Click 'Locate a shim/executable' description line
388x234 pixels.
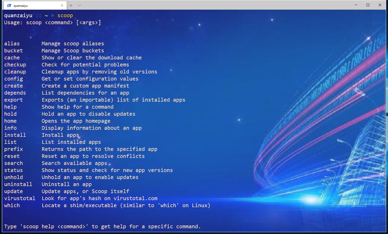coord(126,205)
